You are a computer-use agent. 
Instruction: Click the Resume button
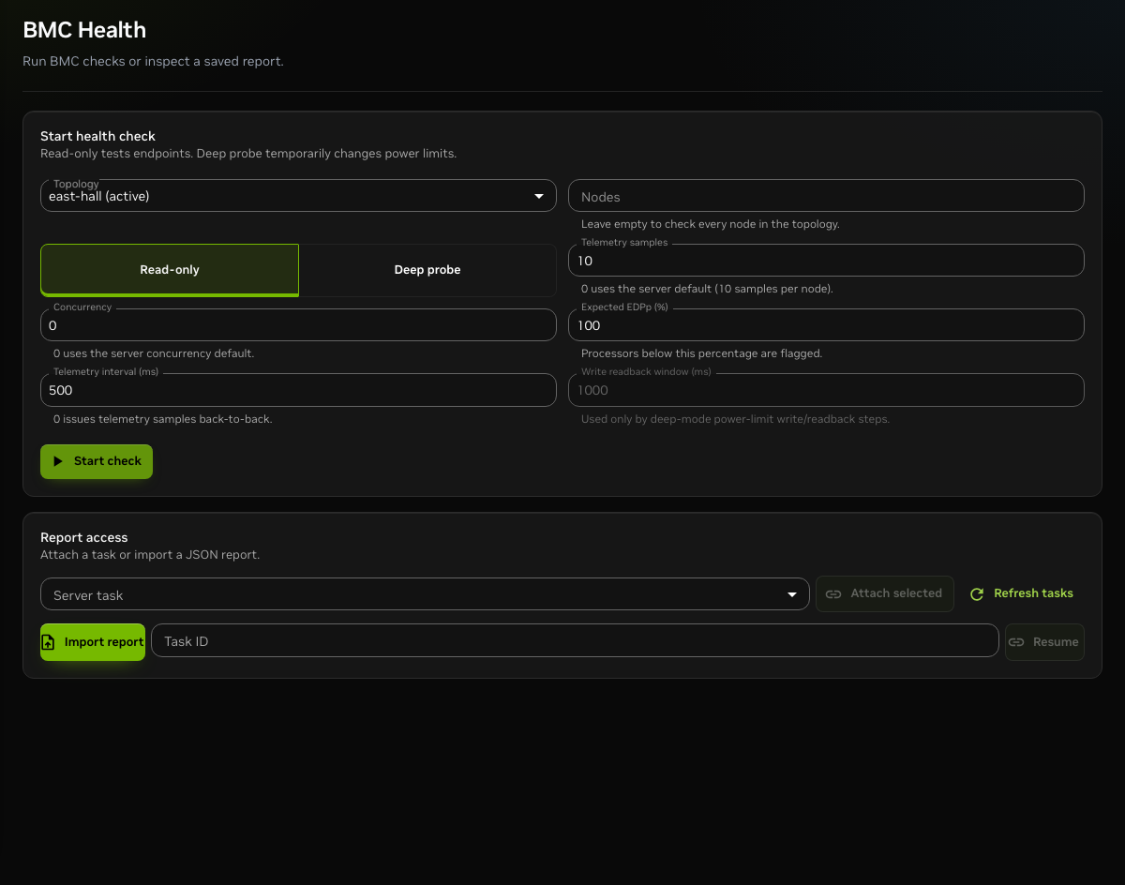pos(1044,642)
